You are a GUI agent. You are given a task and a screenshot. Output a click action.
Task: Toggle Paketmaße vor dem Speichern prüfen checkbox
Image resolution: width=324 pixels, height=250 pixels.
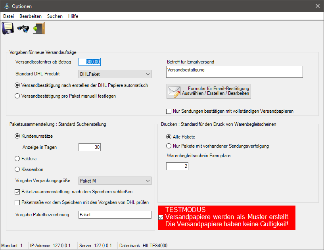tap(17, 202)
